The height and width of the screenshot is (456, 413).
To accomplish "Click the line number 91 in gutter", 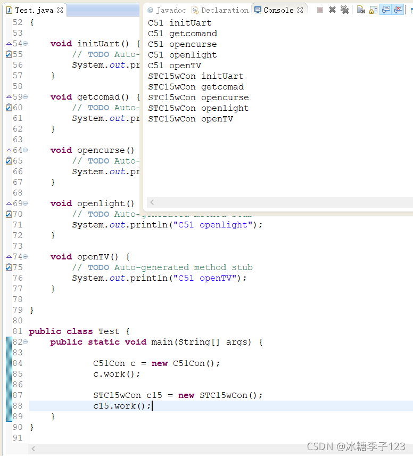I will coord(18,438).
